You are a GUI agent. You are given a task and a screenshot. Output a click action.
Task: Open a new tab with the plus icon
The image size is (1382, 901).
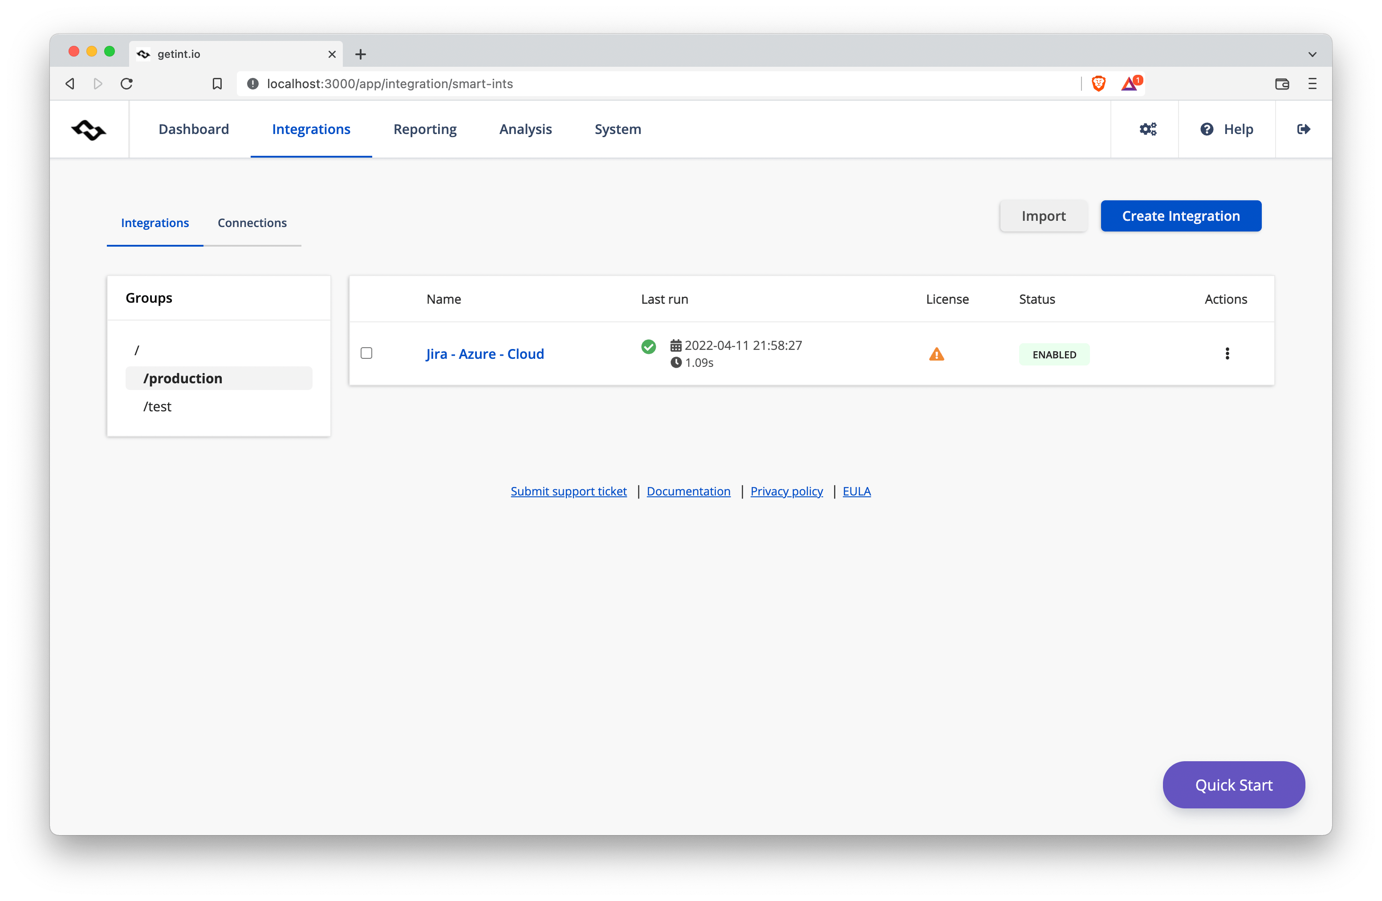360,54
